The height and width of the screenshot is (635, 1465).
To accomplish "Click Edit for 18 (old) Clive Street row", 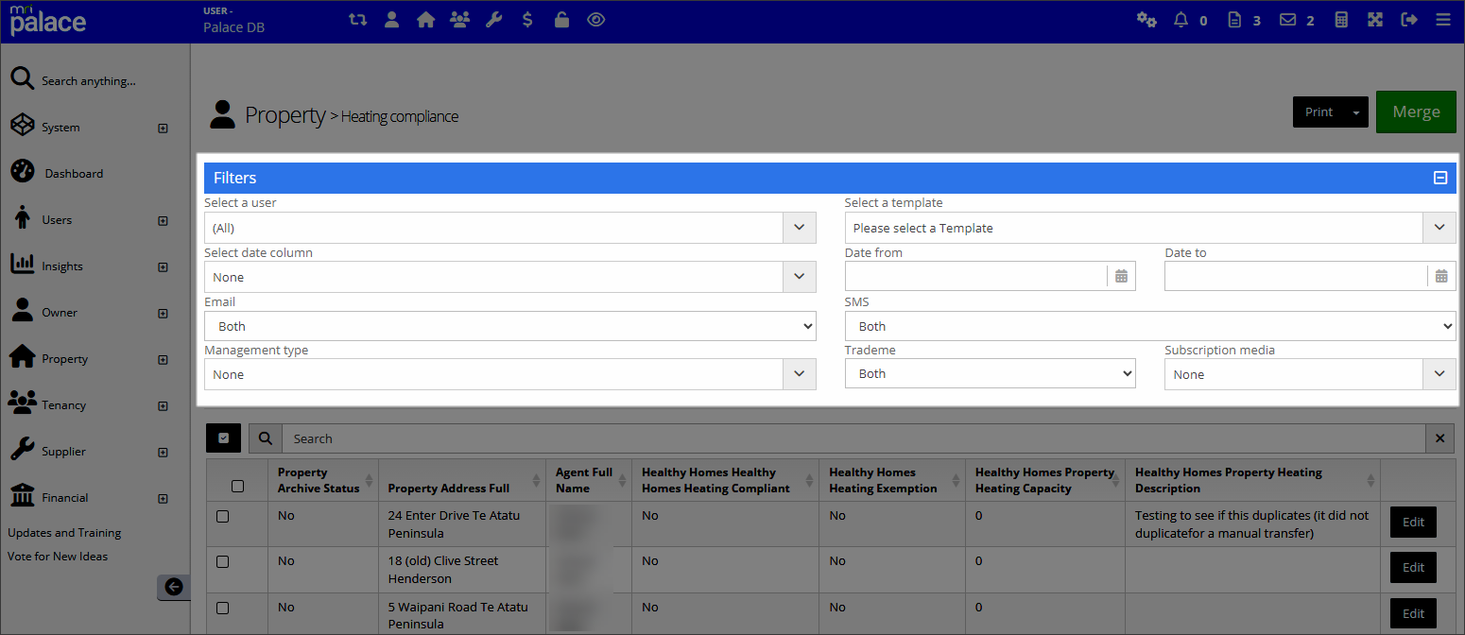I will [x=1413, y=567].
